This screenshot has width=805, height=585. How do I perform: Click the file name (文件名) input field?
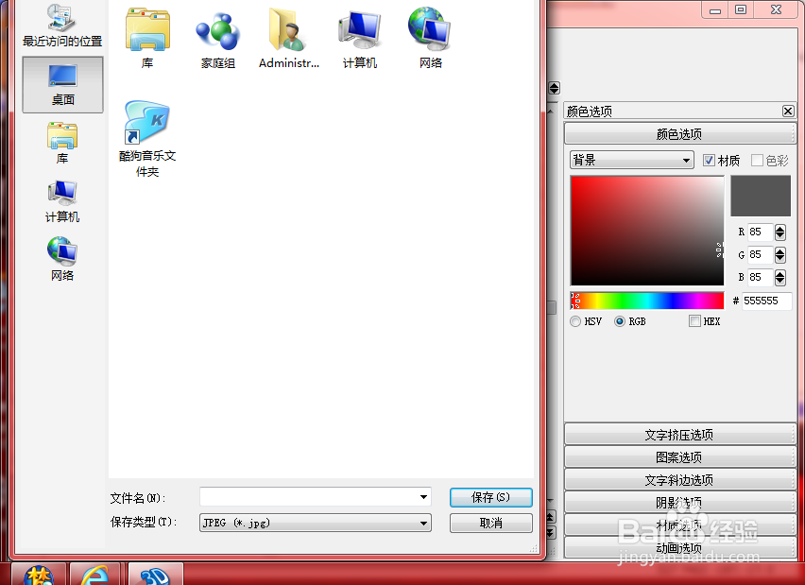click(316, 497)
